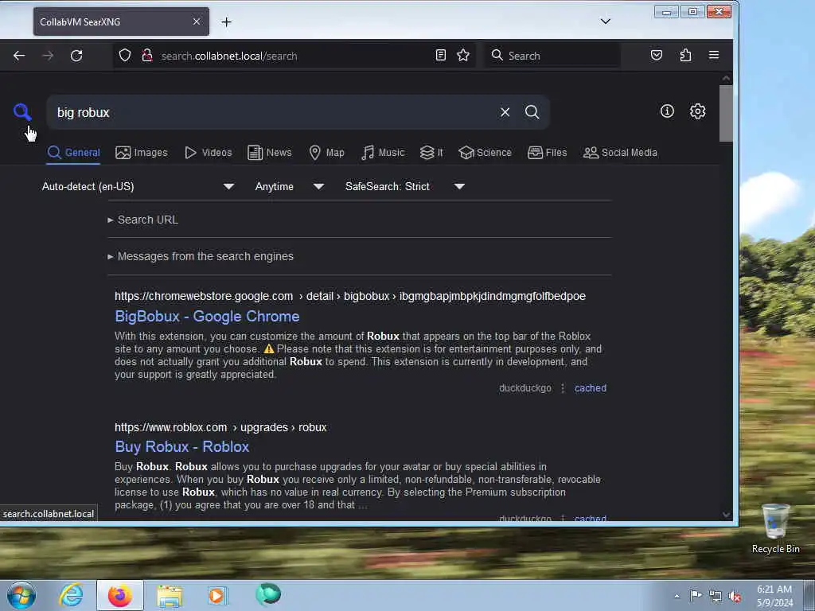The width and height of the screenshot is (815, 611).
Task: Open the Pocket save icon
Action: (x=657, y=55)
